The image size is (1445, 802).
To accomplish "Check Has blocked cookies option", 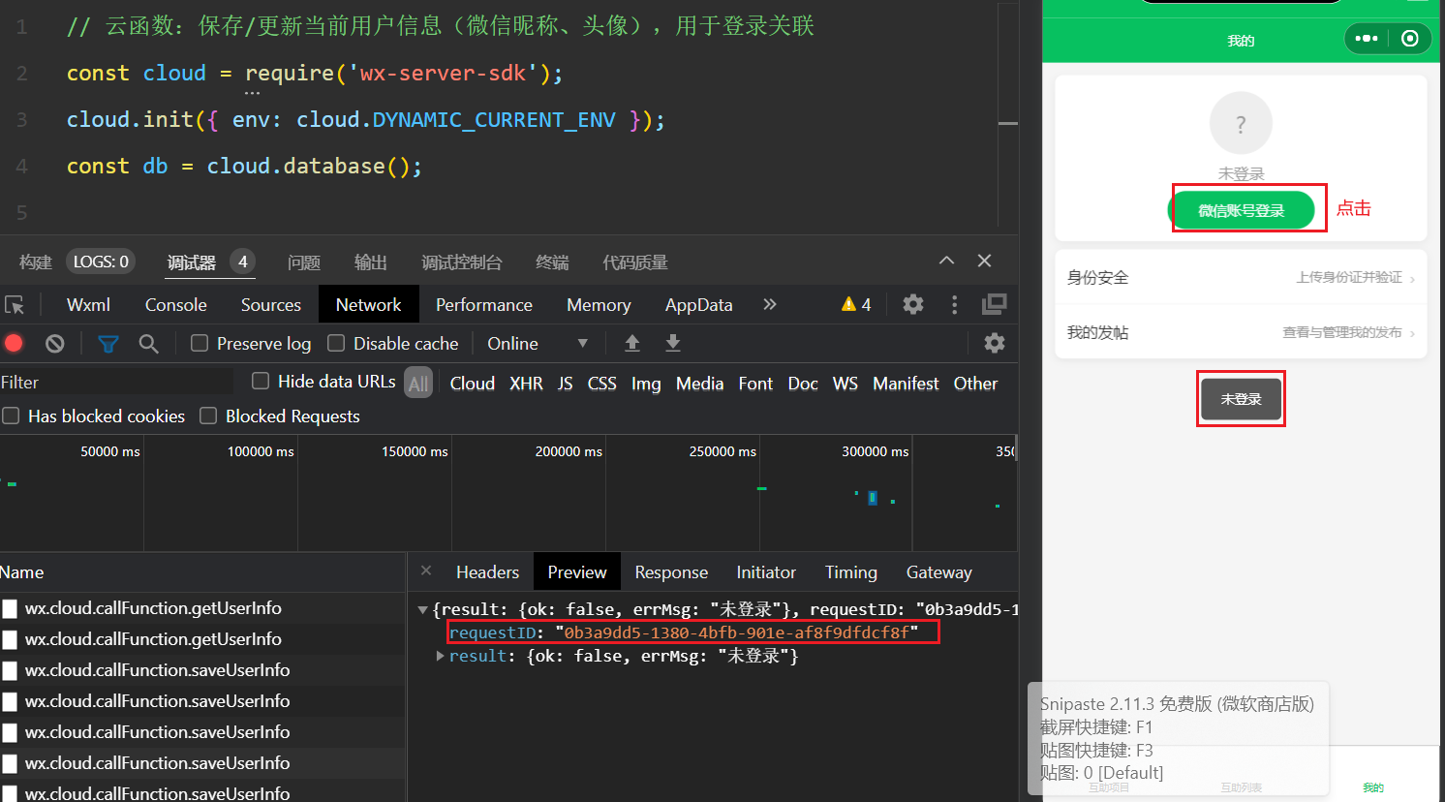I will pyautogui.click(x=11, y=416).
